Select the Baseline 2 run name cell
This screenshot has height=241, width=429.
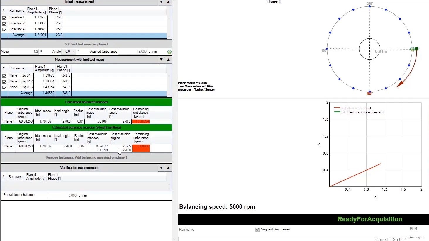(x=17, y=23)
